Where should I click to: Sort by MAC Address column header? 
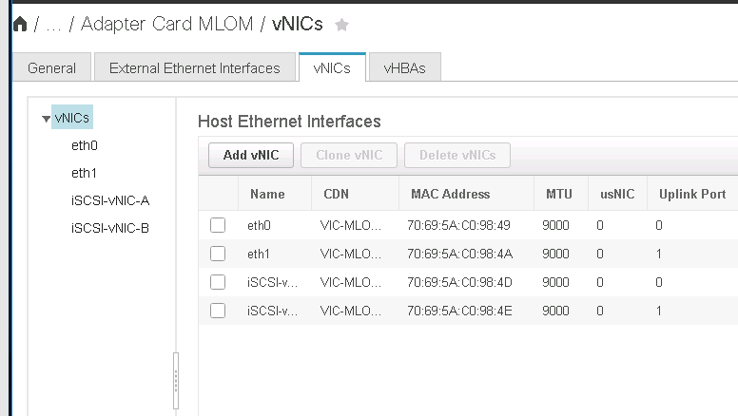450,194
